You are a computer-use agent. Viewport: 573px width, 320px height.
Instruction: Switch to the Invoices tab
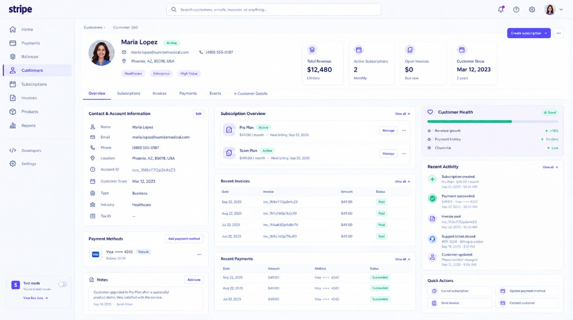coord(159,94)
